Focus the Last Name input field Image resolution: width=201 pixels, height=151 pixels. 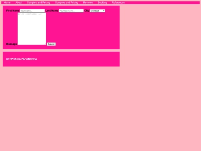71,11
